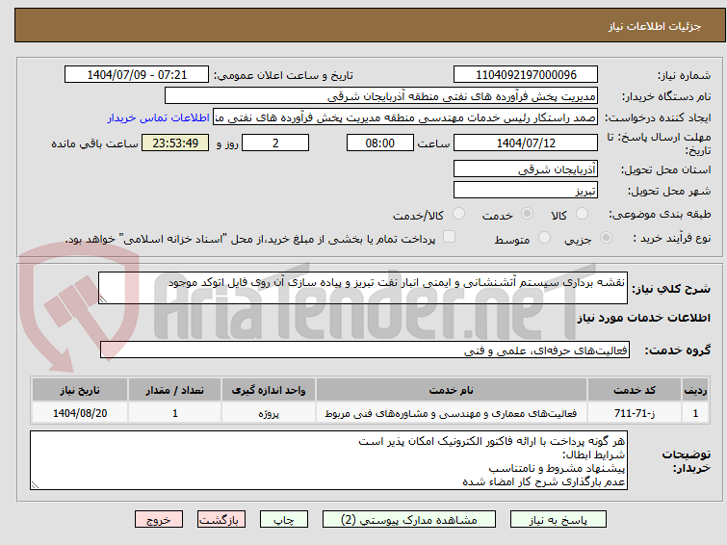Click the resize grip of توضیحات خریدار box

[x=35, y=484]
